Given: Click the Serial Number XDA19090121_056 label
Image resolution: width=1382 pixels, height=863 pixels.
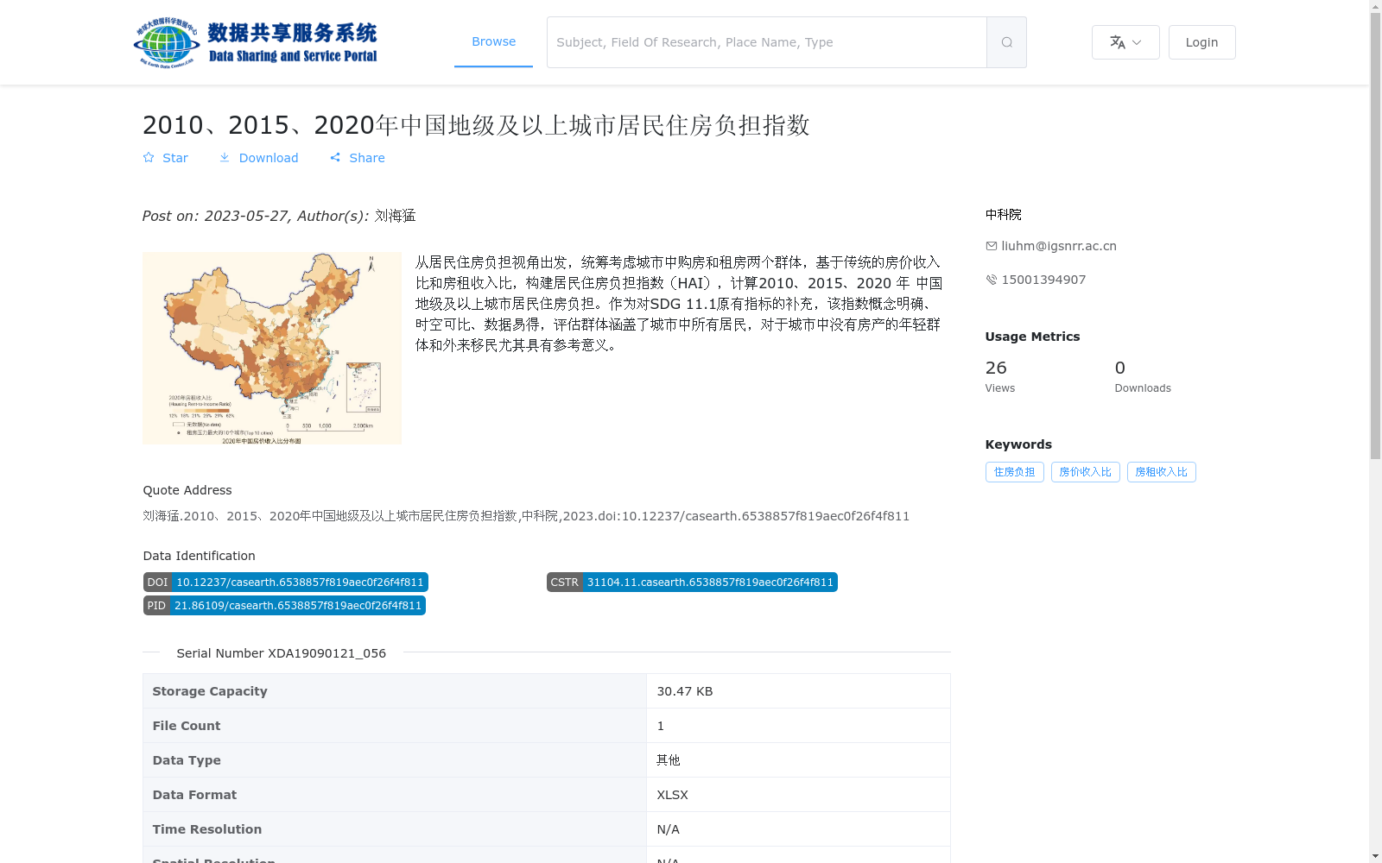Looking at the screenshot, I should 282,653.
